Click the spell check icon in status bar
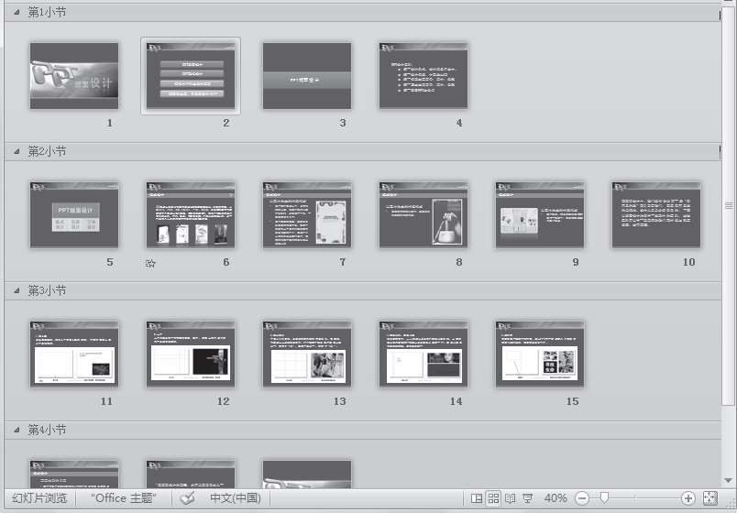 (188, 498)
